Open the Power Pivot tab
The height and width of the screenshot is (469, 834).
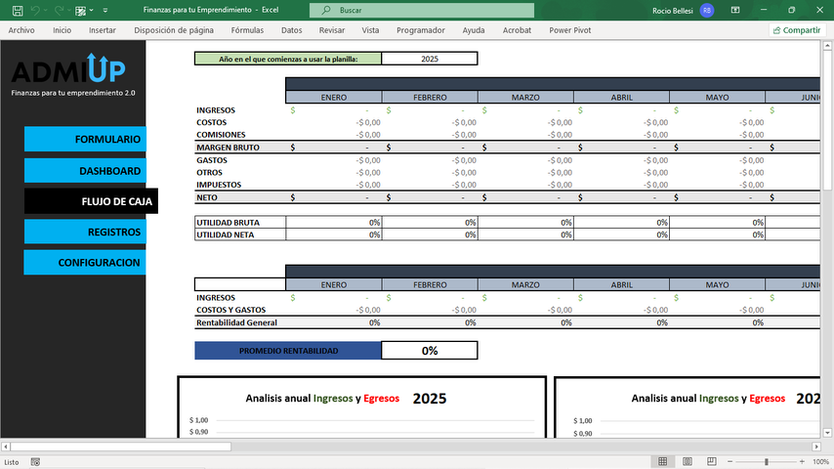tap(570, 30)
